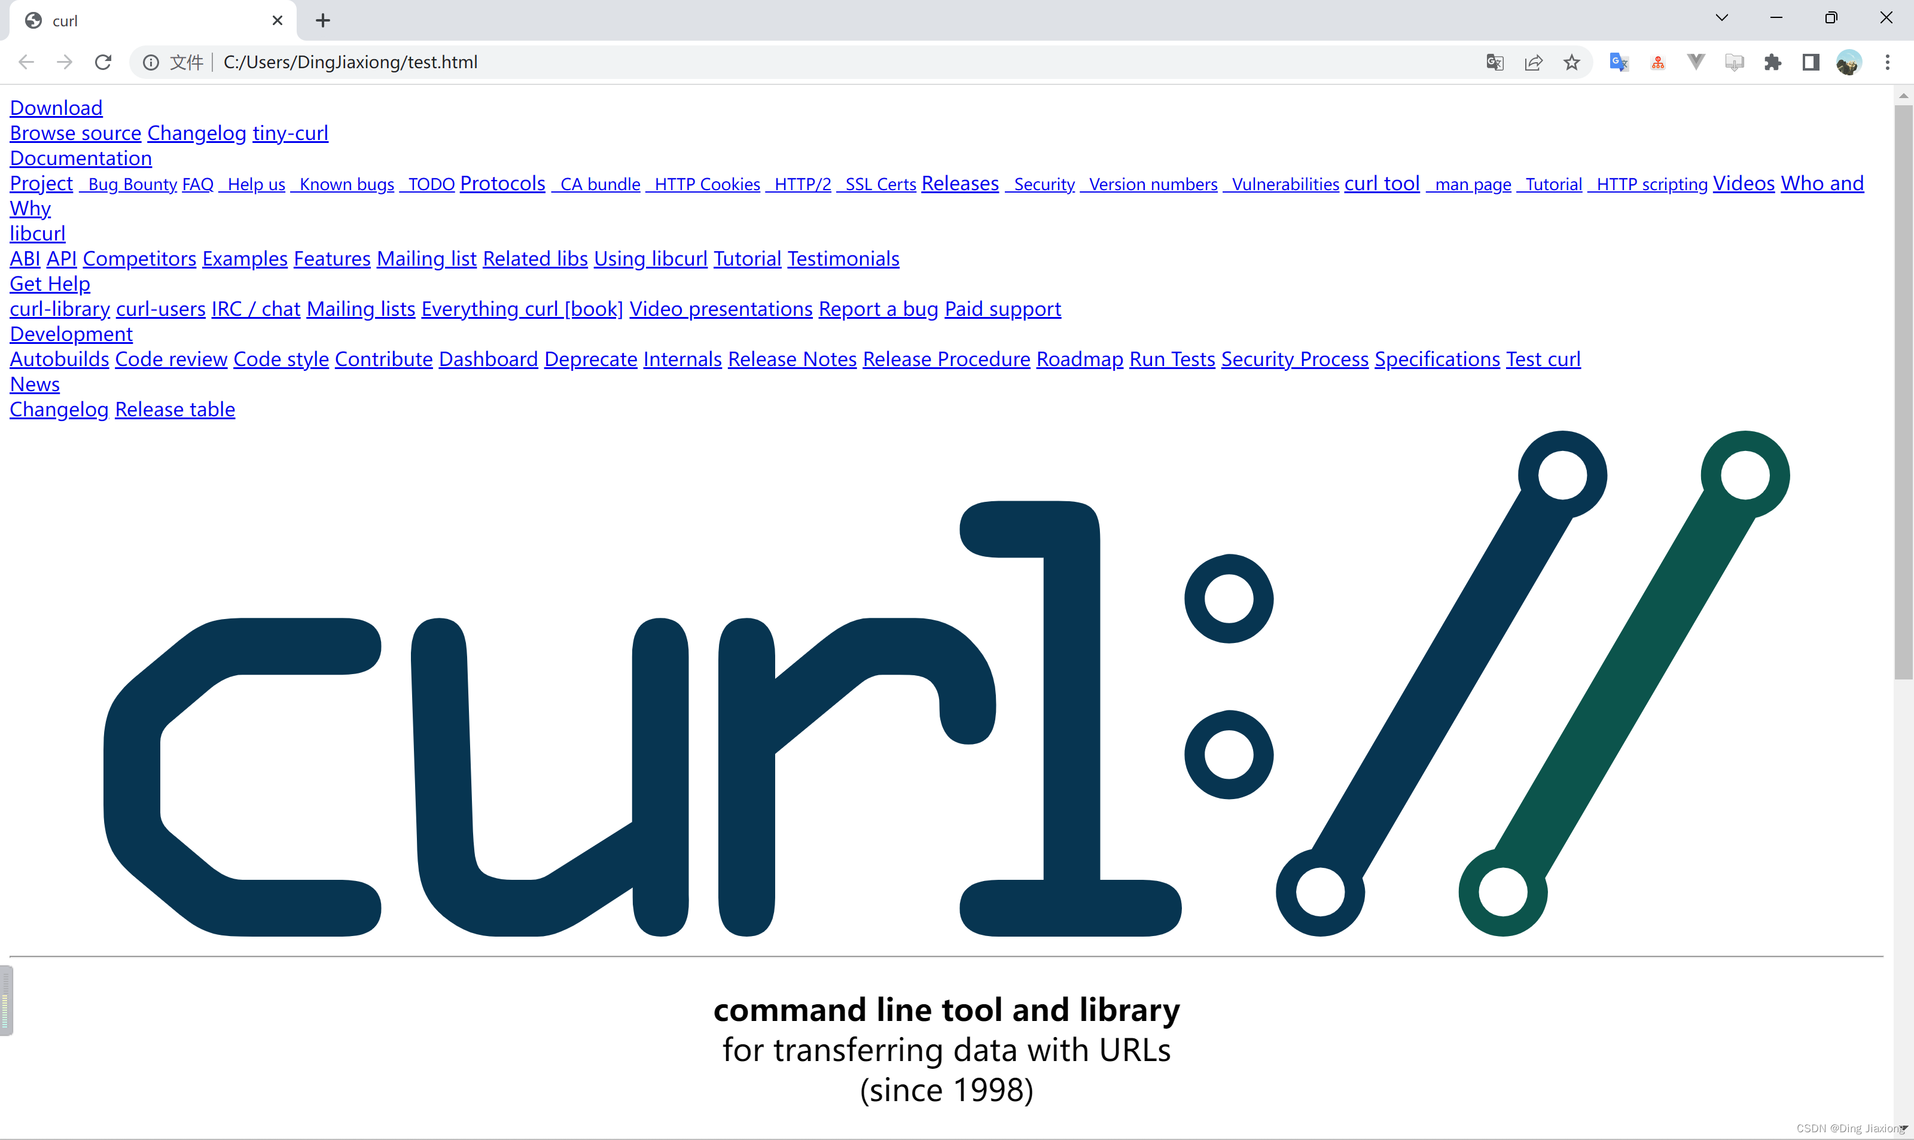
Task: Open the Vue devtools extension
Action: (x=1696, y=62)
